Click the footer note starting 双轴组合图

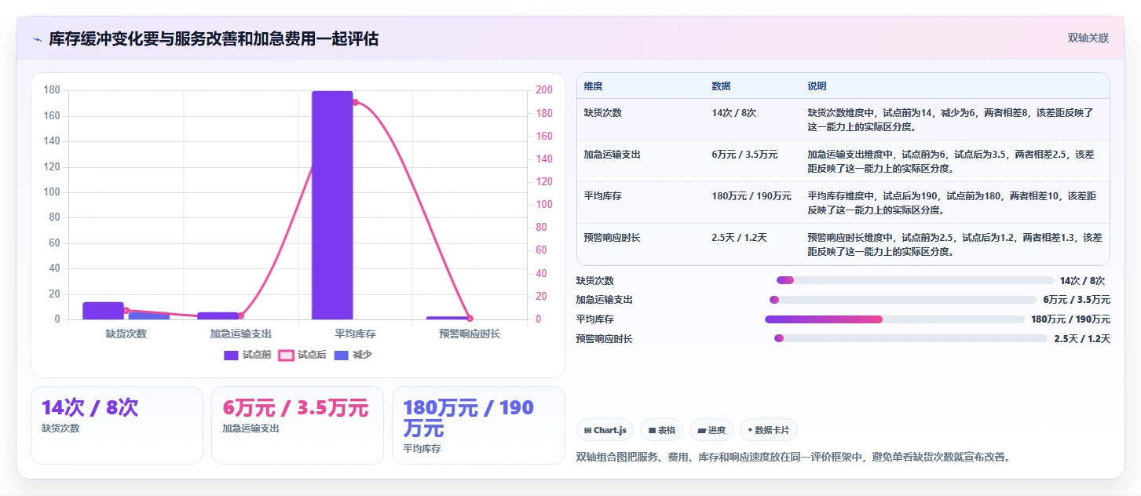point(792,457)
